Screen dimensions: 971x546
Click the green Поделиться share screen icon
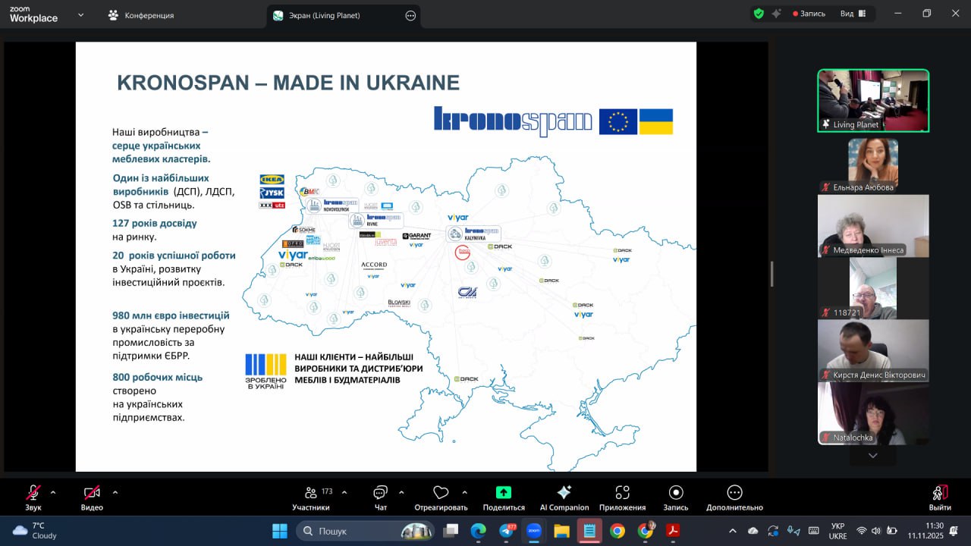click(504, 492)
